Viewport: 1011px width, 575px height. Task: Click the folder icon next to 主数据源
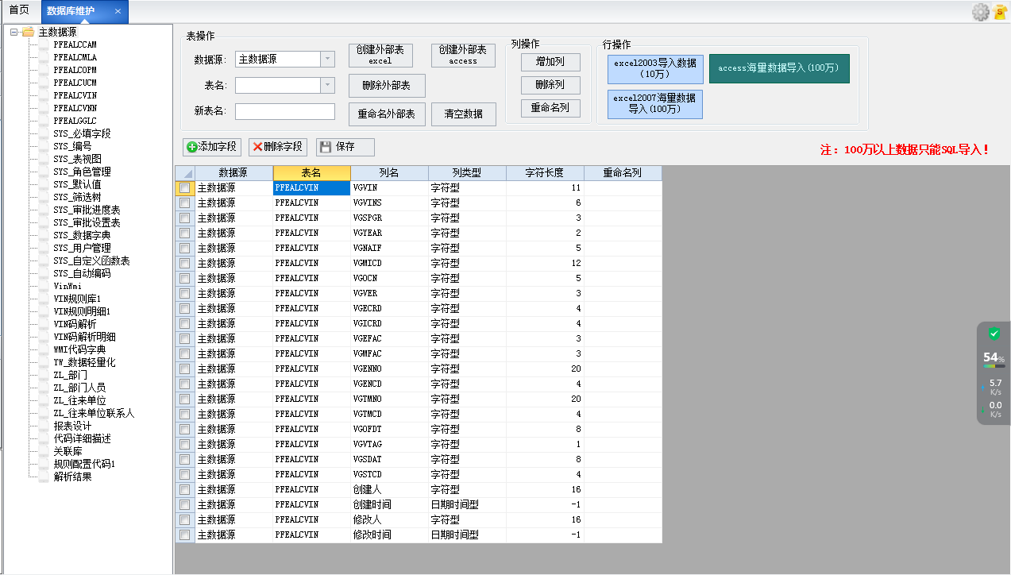click(29, 32)
